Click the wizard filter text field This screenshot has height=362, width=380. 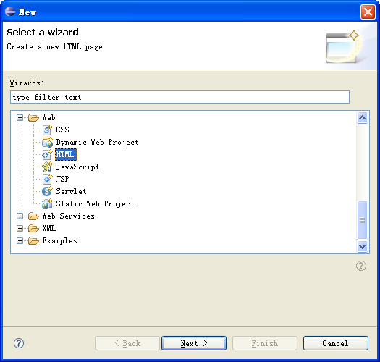coord(180,97)
